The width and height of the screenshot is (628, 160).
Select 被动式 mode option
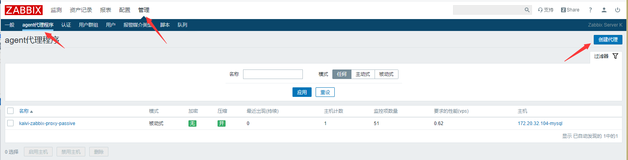pos(387,74)
